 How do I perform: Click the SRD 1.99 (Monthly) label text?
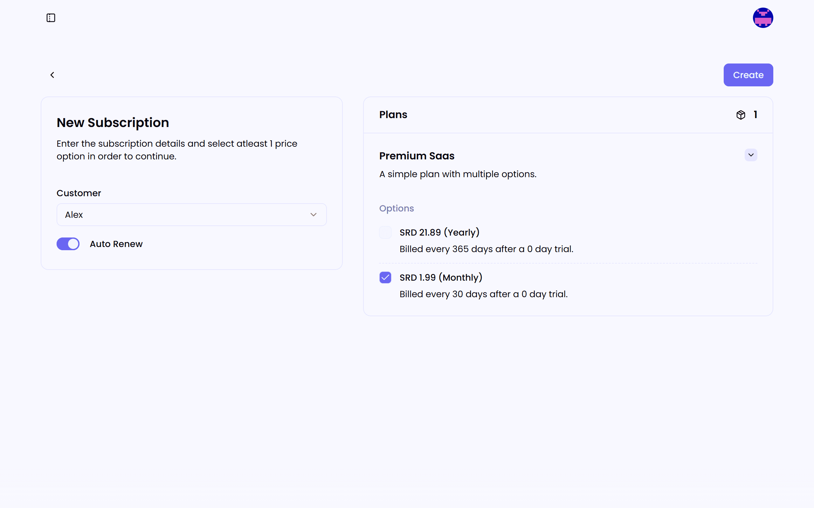pyautogui.click(x=441, y=277)
